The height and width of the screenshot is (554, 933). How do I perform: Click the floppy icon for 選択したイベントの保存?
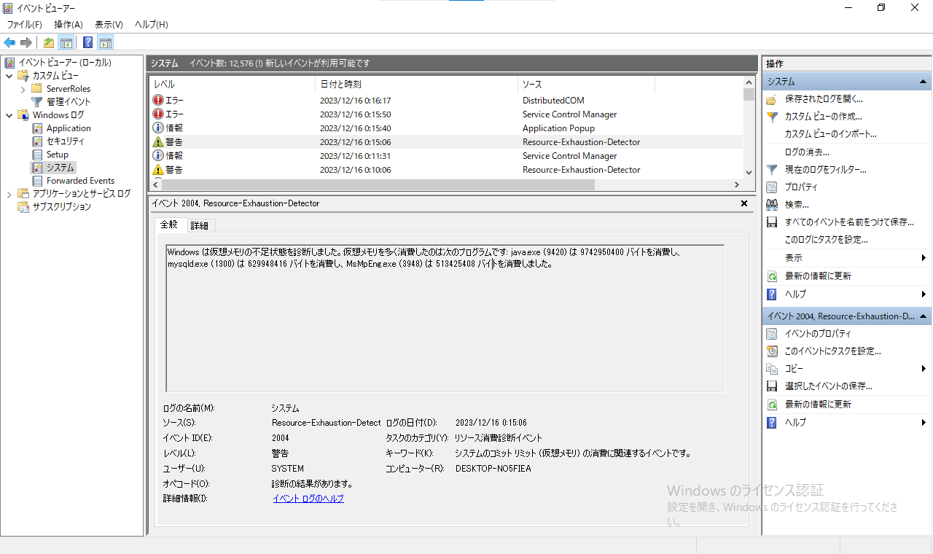[x=772, y=386]
